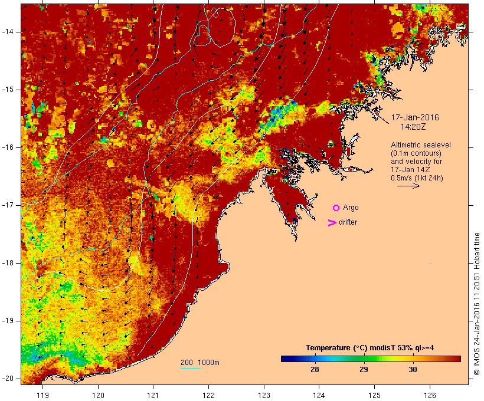
Task: Click the 'drifter' legend label
Action: (x=348, y=222)
